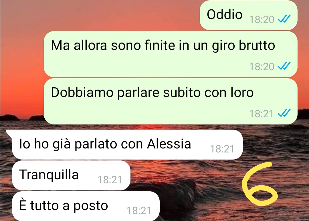Image resolution: width=309 pixels, height=221 pixels.
Task: Tap the 18:21 timestamp on 'È tutto a posto'
Action: [x=139, y=211]
